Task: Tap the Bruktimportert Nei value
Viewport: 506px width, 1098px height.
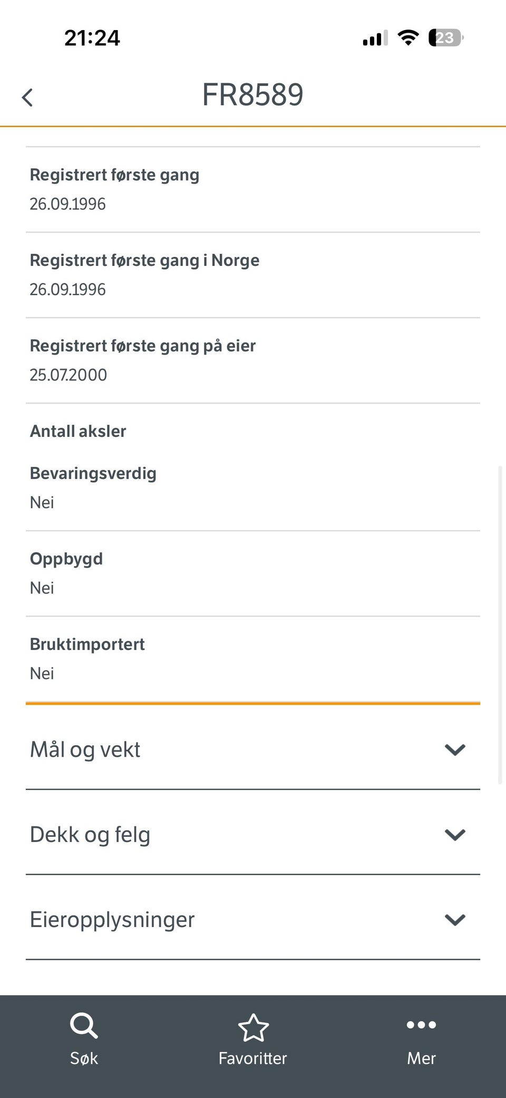Action: click(42, 673)
